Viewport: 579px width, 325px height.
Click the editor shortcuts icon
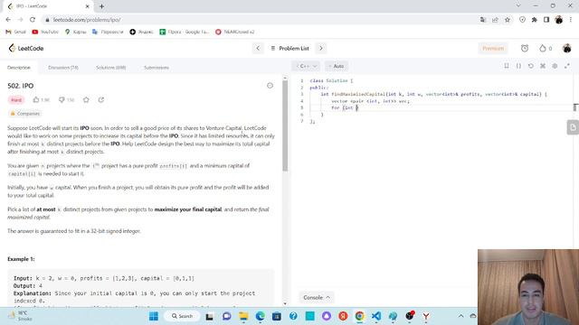pyautogui.click(x=543, y=66)
